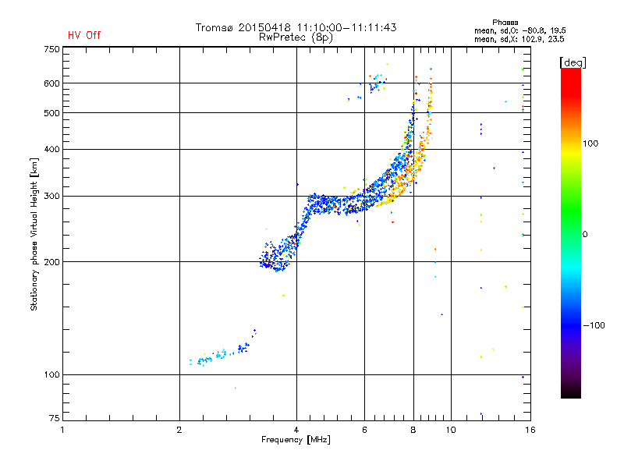Click the 750 height tick label

(x=51, y=49)
